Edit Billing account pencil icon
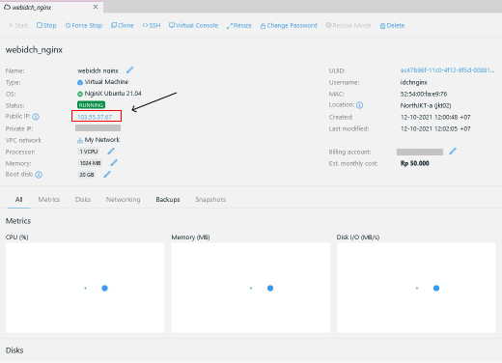Screen dimensions: 502x363 (x=453, y=151)
